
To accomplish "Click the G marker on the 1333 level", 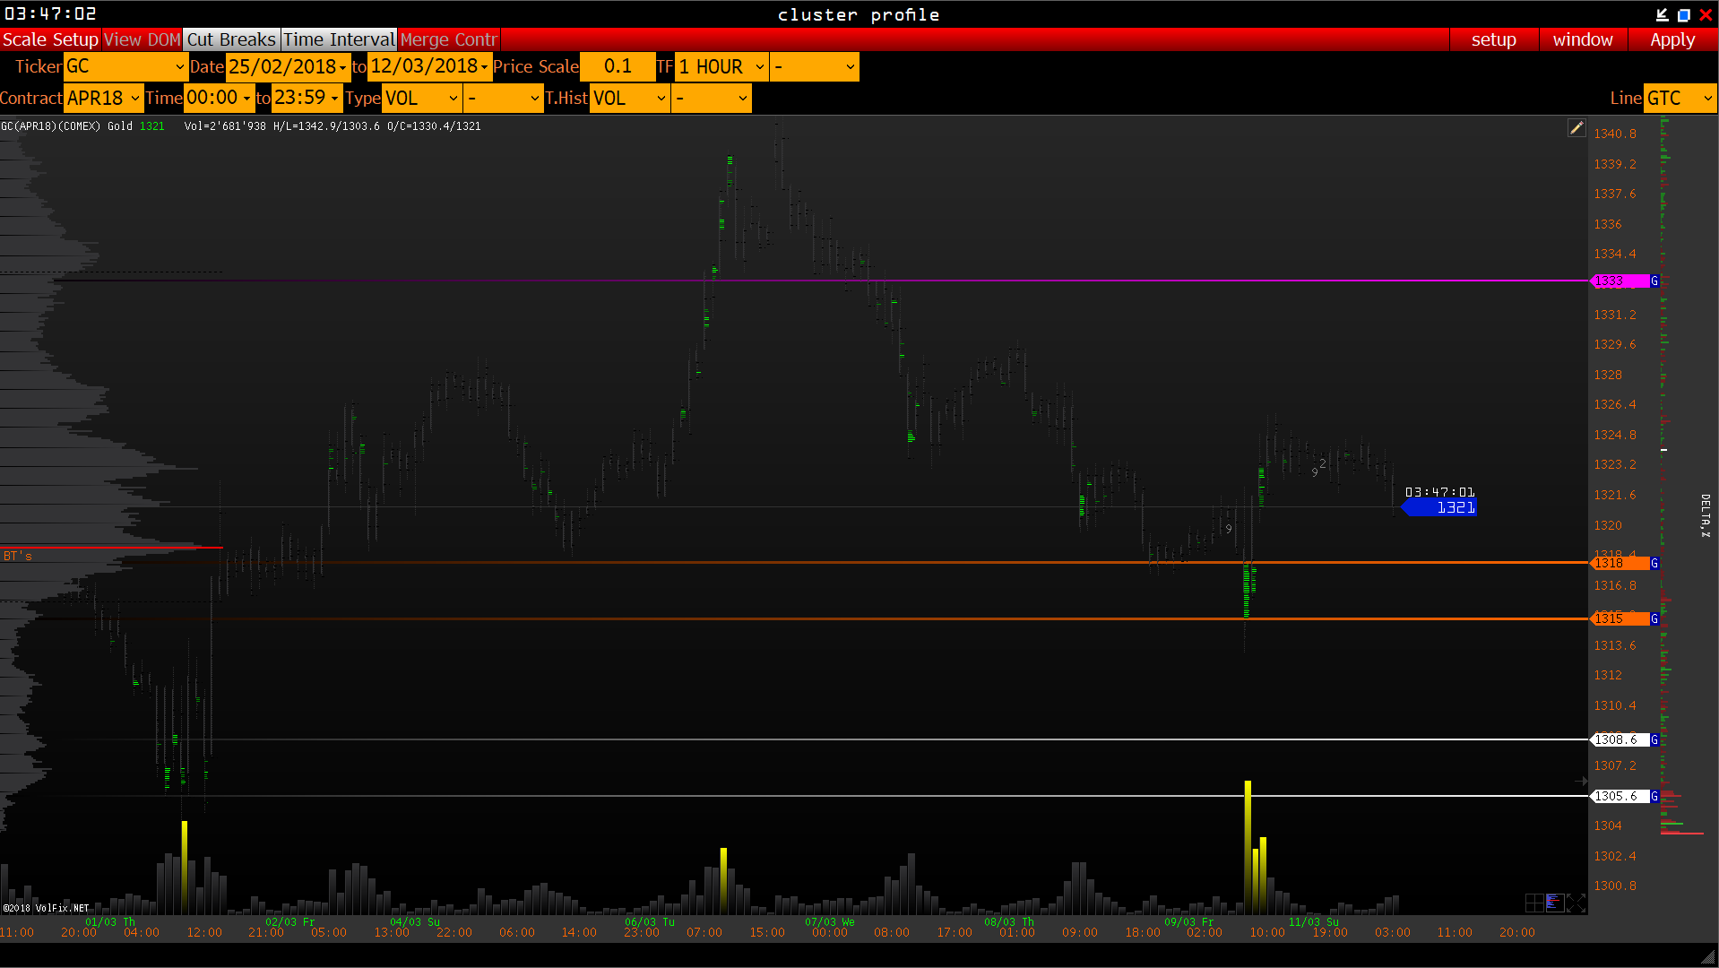I will [x=1654, y=281].
